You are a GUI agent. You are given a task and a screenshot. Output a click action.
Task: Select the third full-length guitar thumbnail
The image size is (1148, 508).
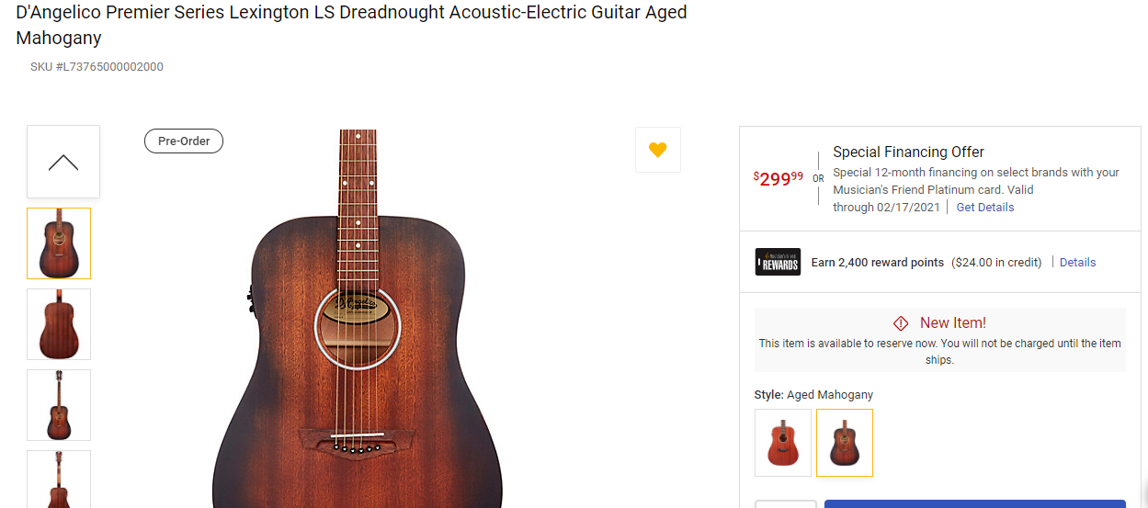(59, 405)
